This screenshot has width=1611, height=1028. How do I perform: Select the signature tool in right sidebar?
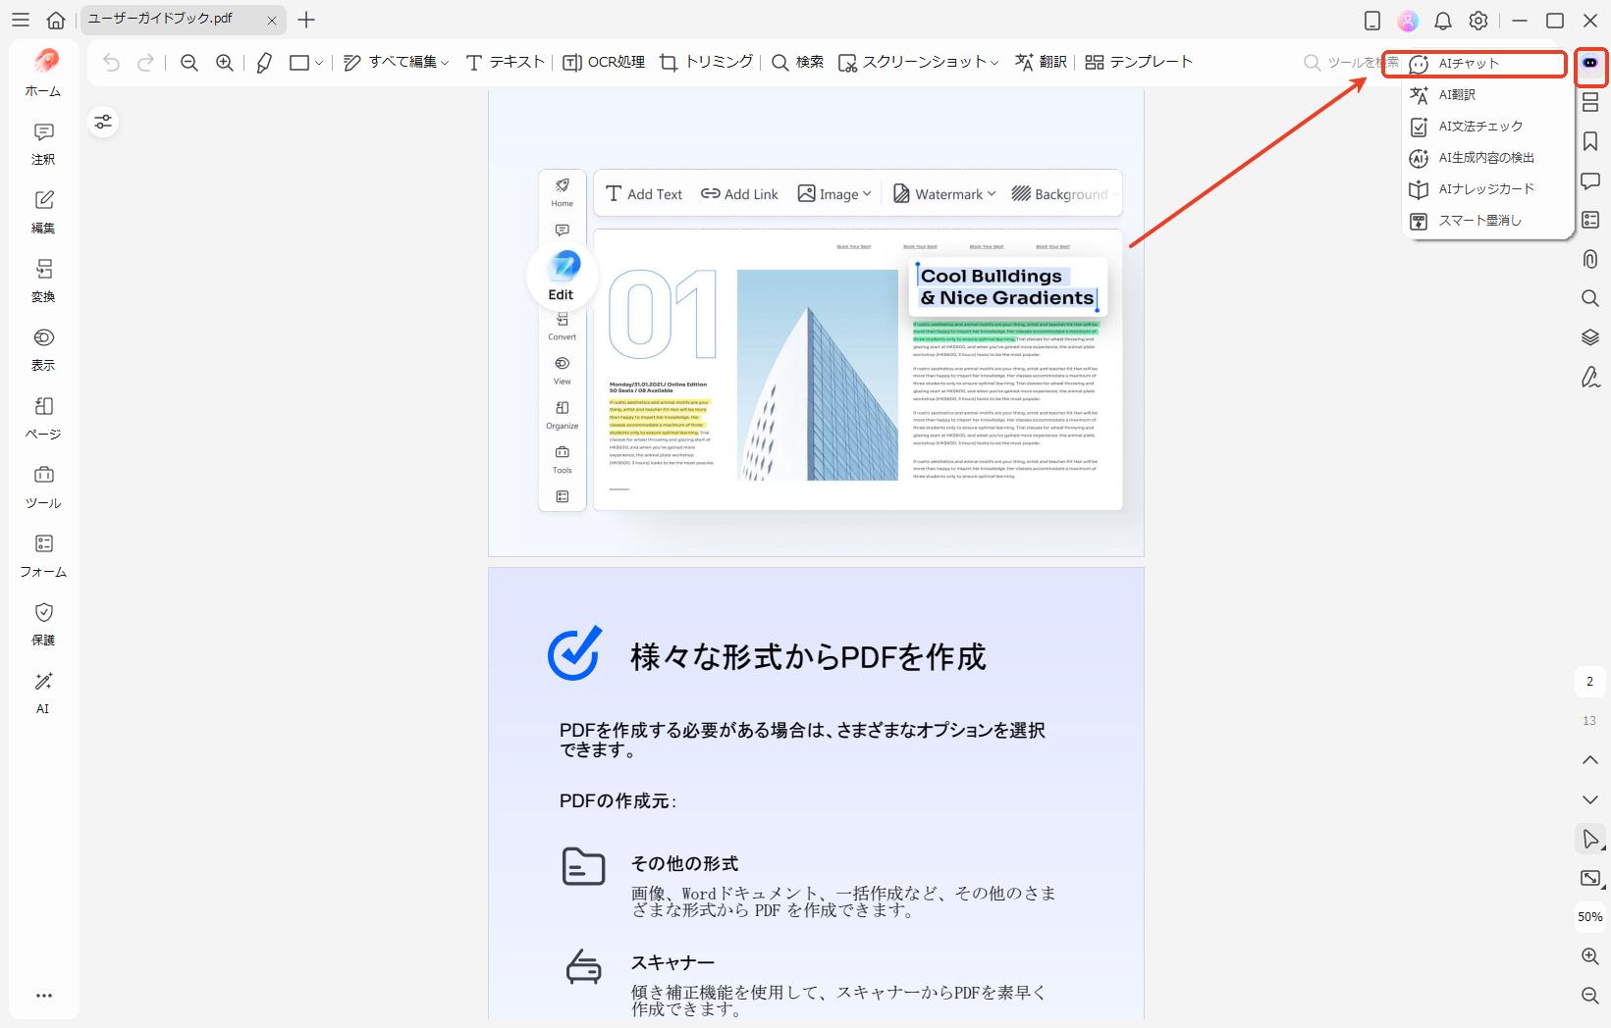(x=1591, y=378)
